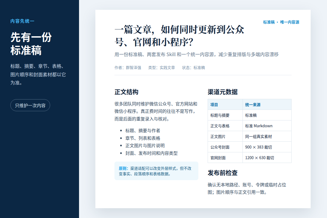Click the paragraph starting 确认无本地路径、账号
The image size is (327, 218).
(247, 189)
